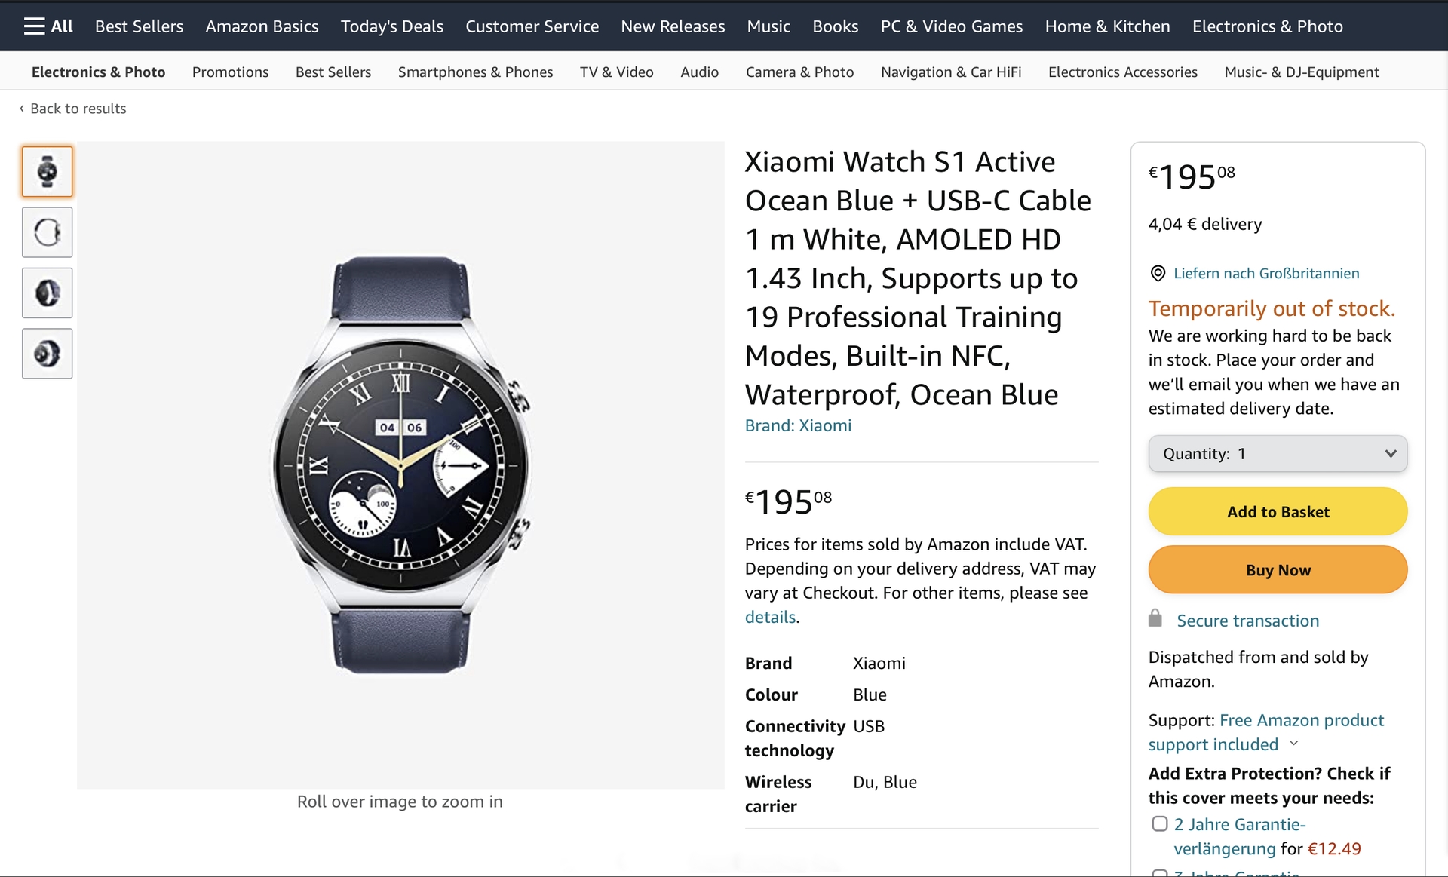Expand Free Amazon product support chevron
Image resolution: width=1448 pixels, height=877 pixels.
[1294, 744]
